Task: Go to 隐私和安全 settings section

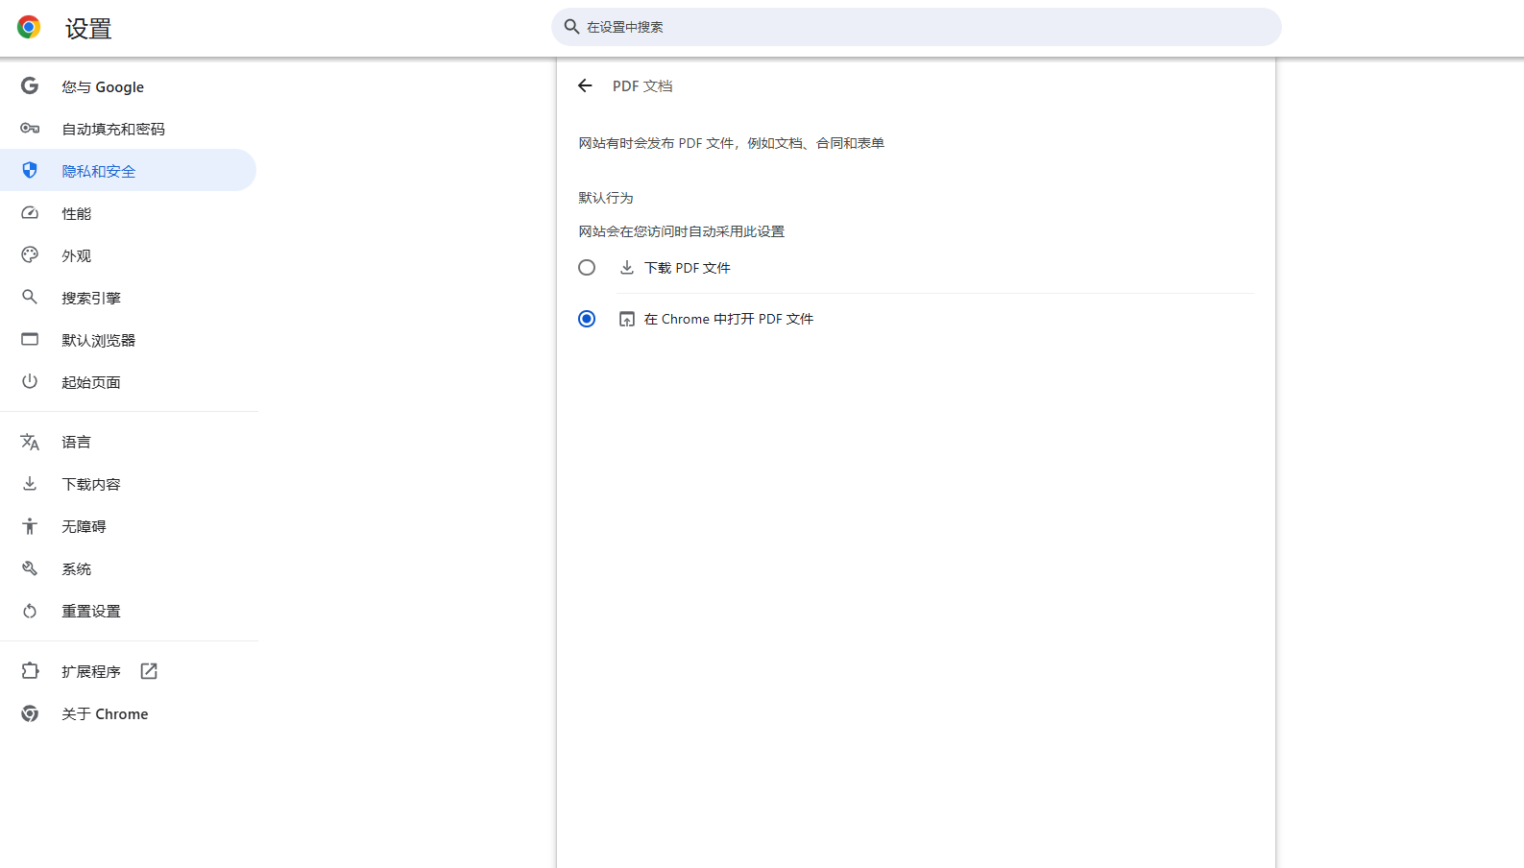Action: click(x=128, y=170)
